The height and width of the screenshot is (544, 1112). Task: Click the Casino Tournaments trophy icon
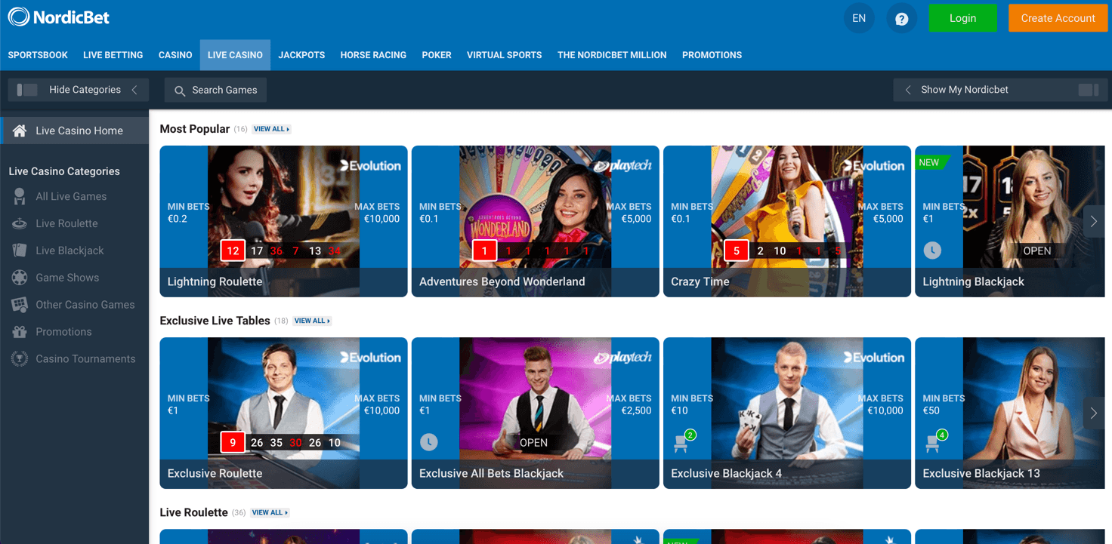click(x=20, y=359)
